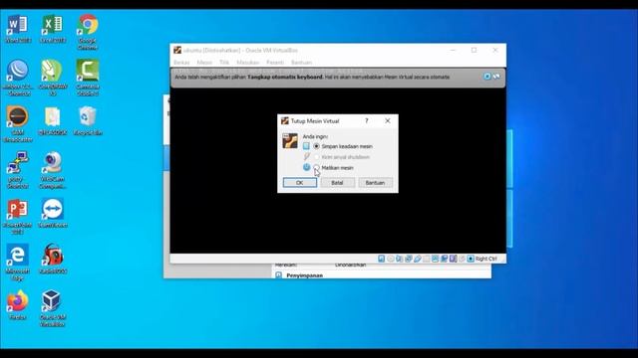
Task: Open the Mesin menu
Action: 204,62
